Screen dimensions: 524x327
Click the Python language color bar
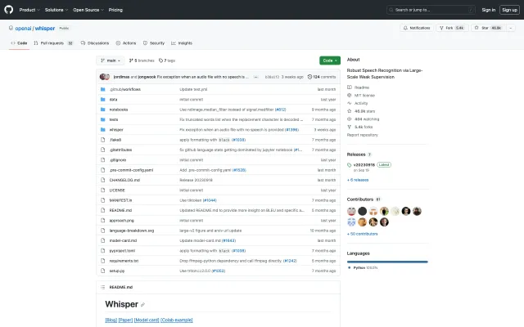[x=387, y=262]
